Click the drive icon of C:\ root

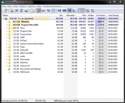pyautogui.click(x=6, y=19)
